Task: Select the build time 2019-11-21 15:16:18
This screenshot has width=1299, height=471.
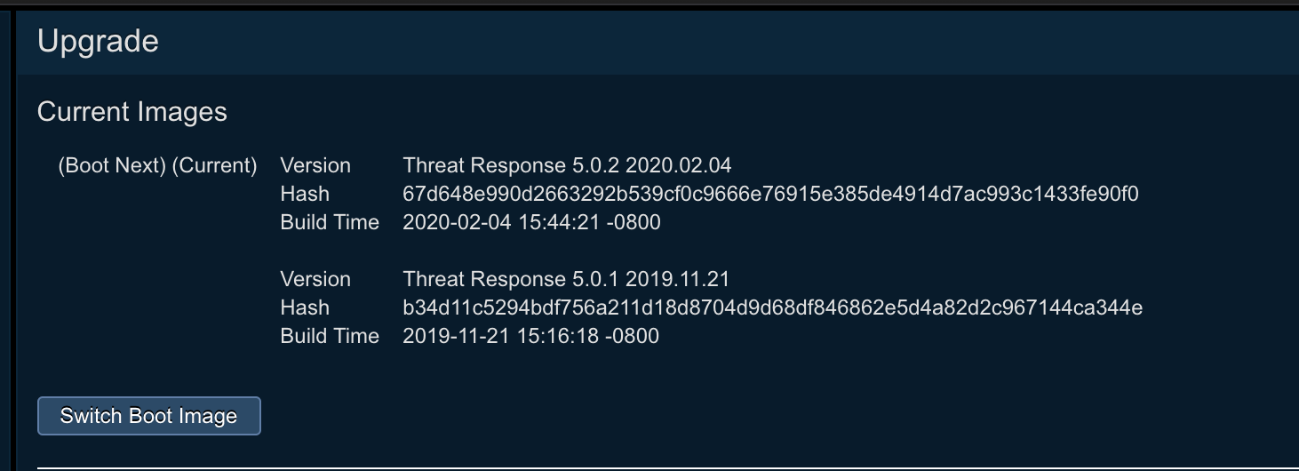Action: [x=530, y=336]
